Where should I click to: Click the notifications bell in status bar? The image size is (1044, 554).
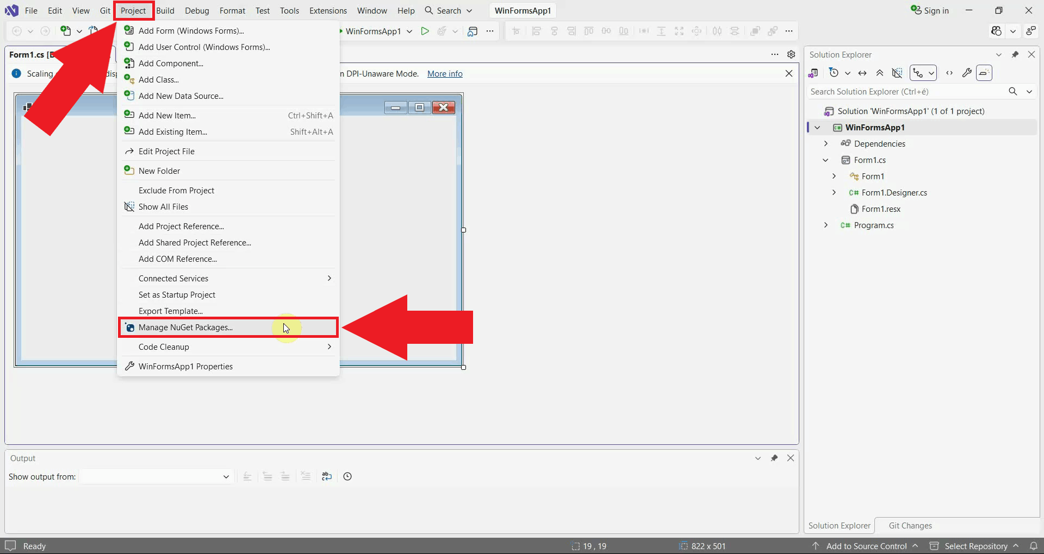coord(1034,546)
